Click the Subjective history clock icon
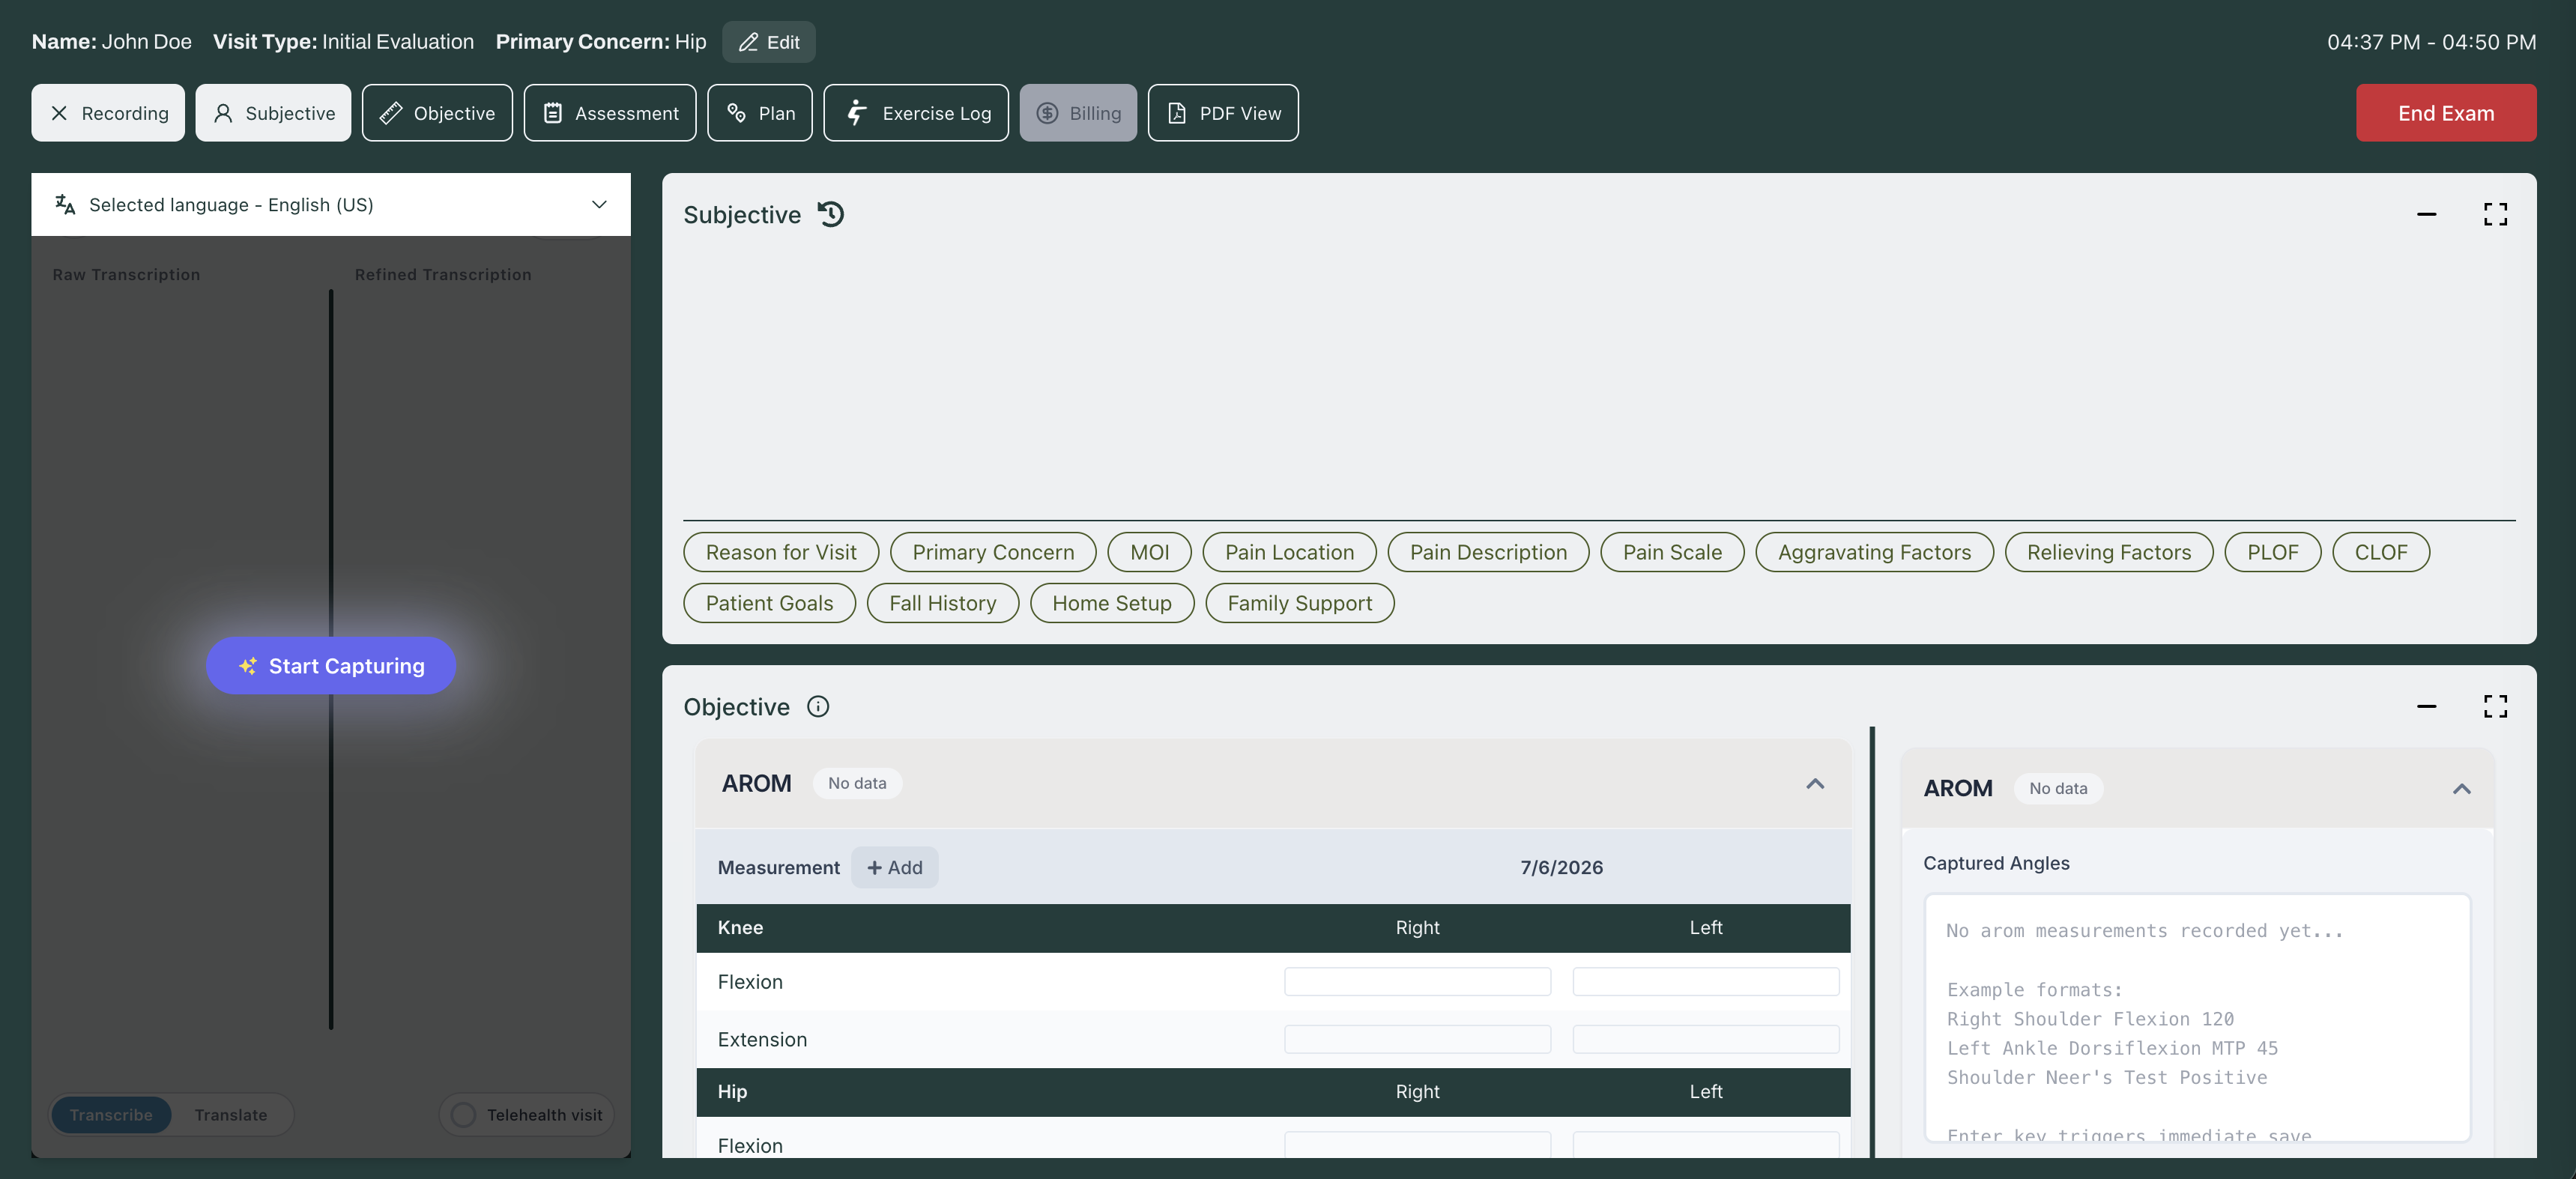 pos(831,214)
